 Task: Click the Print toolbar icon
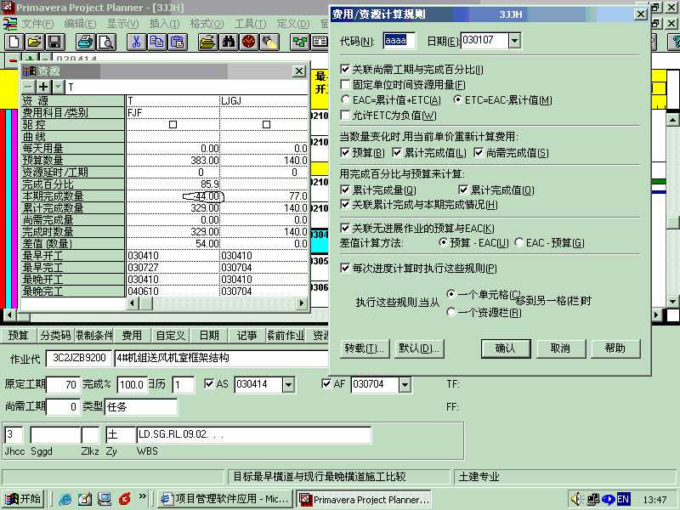pos(86,42)
